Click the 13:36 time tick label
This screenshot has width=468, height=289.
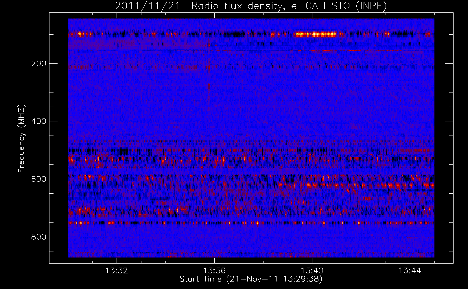[214, 271]
